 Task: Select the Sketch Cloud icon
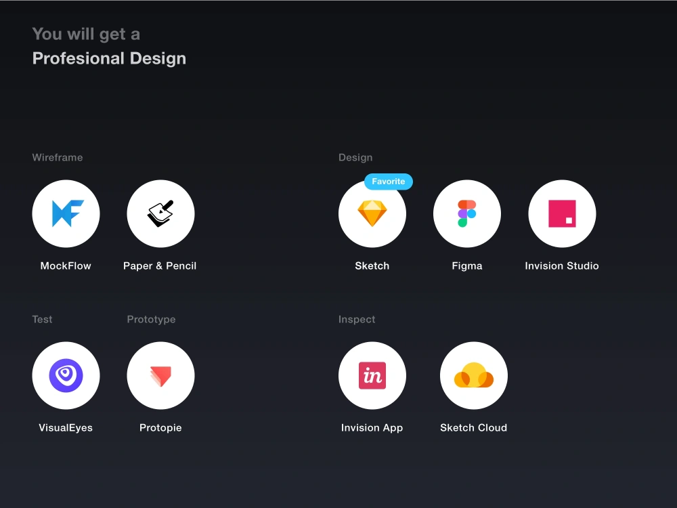(x=474, y=375)
